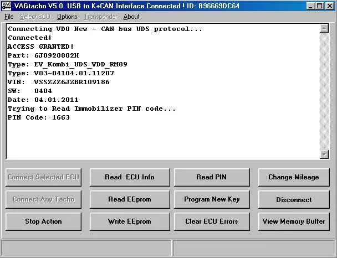
Task: Close the VAGtacho window
Action: (329, 6)
